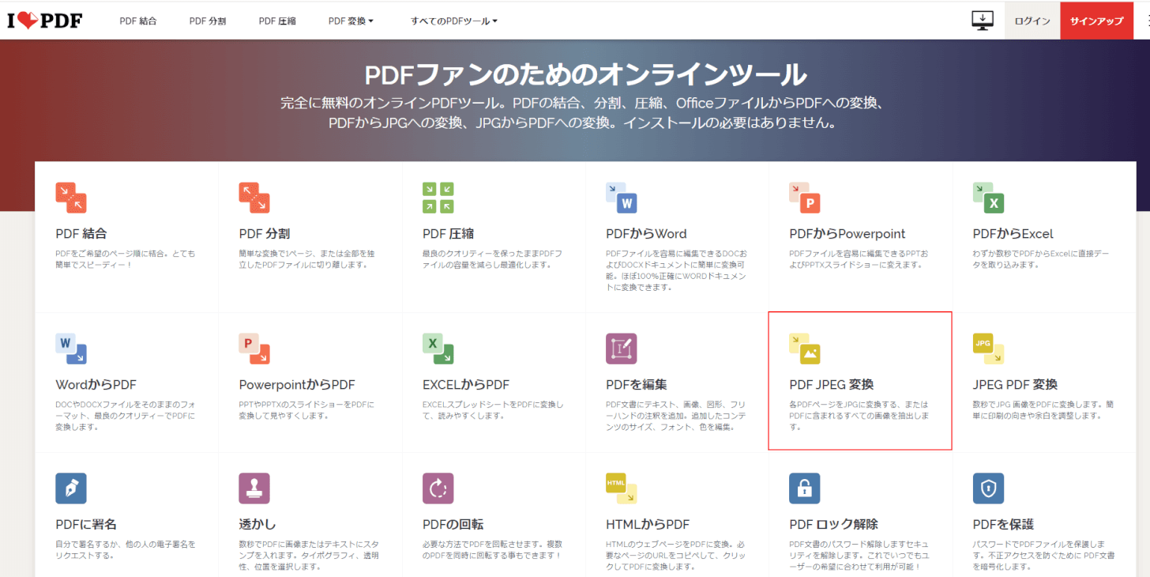Screen dimensions: 1150x577
Task: Select the PDFからPowerpoint converter icon
Action: click(805, 198)
